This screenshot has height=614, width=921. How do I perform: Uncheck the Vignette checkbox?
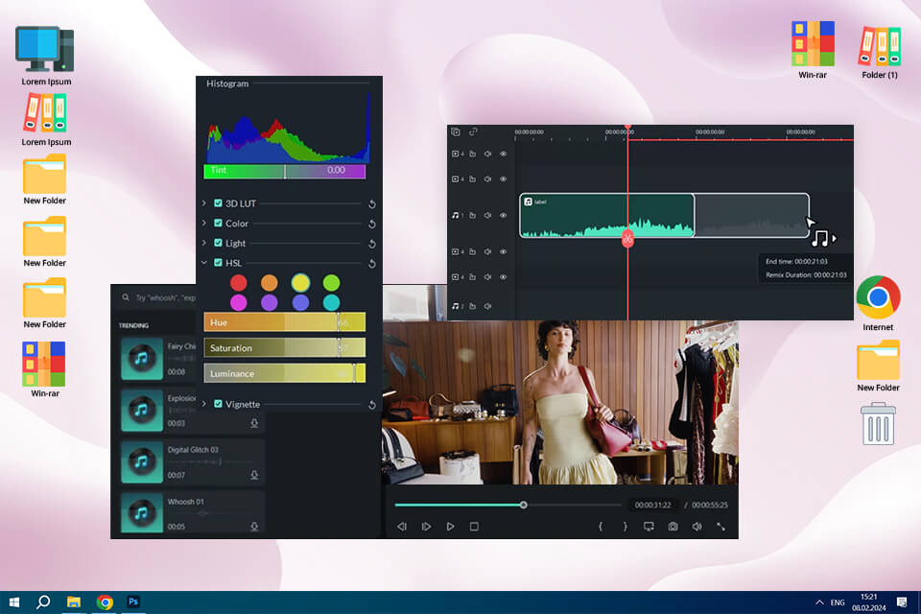[x=218, y=404]
